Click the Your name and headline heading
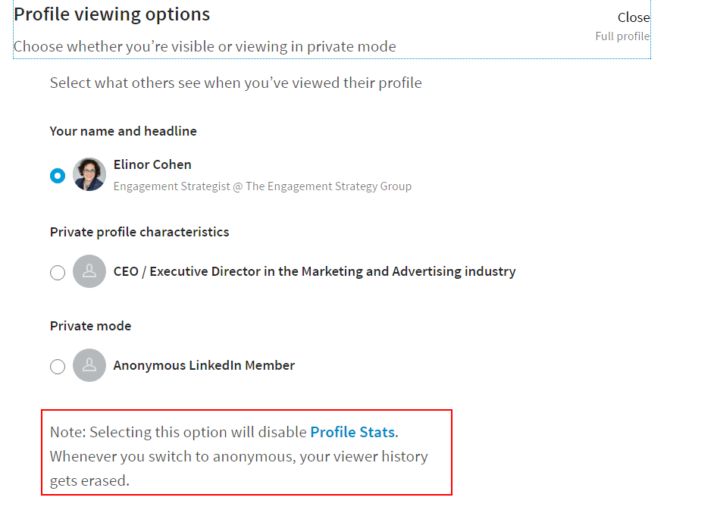This screenshot has width=714, height=513. pos(124,131)
